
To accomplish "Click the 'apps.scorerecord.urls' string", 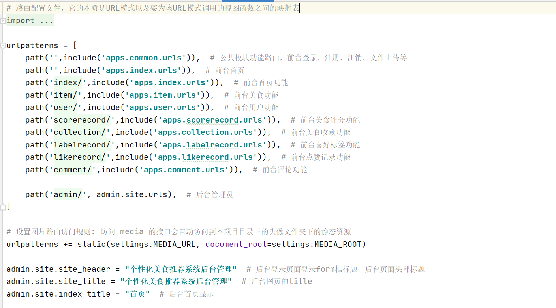I will coord(212,120).
